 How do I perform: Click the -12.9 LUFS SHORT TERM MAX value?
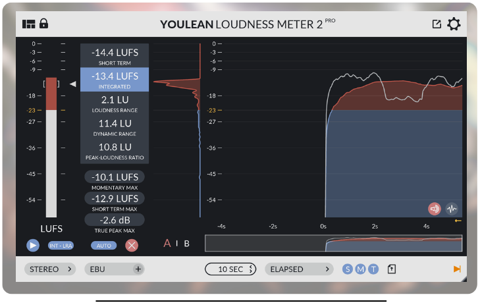point(115,198)
